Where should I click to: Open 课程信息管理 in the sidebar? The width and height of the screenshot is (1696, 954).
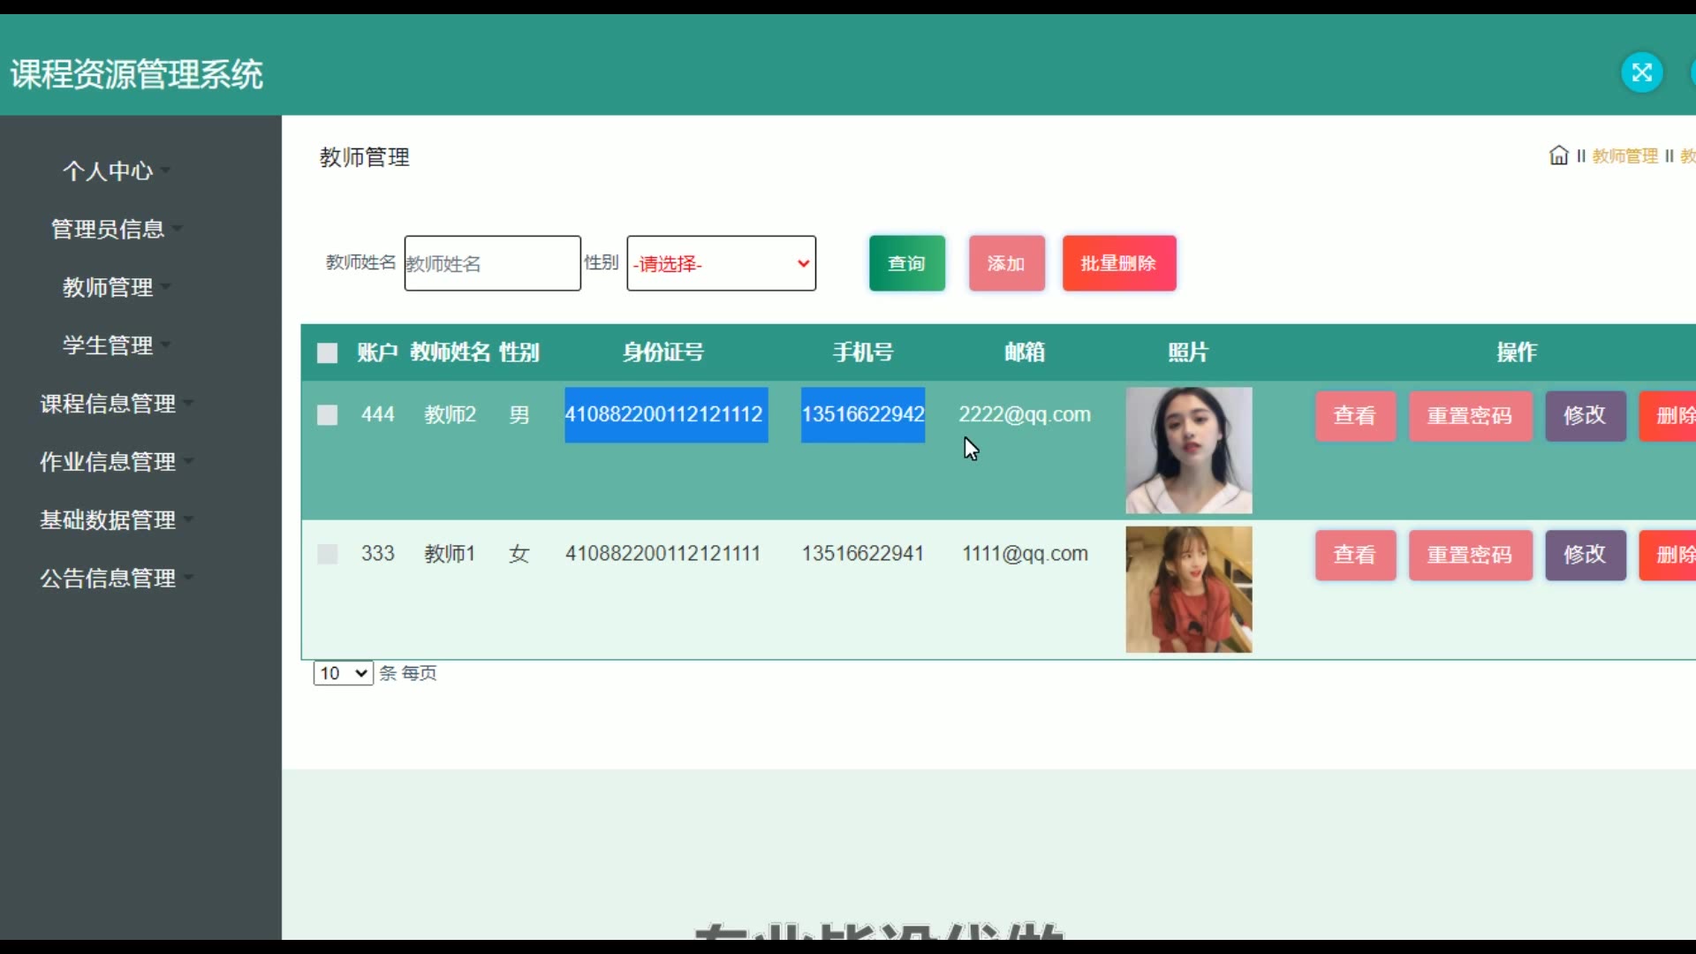[x=109, y=404]
